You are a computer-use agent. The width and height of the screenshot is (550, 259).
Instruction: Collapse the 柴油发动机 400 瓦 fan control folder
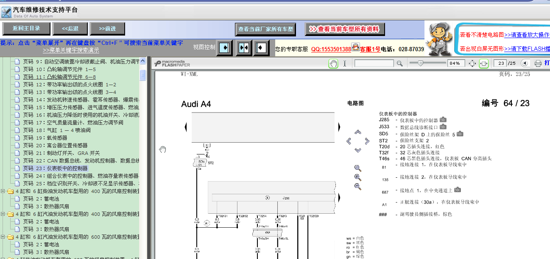pos(3,191)
